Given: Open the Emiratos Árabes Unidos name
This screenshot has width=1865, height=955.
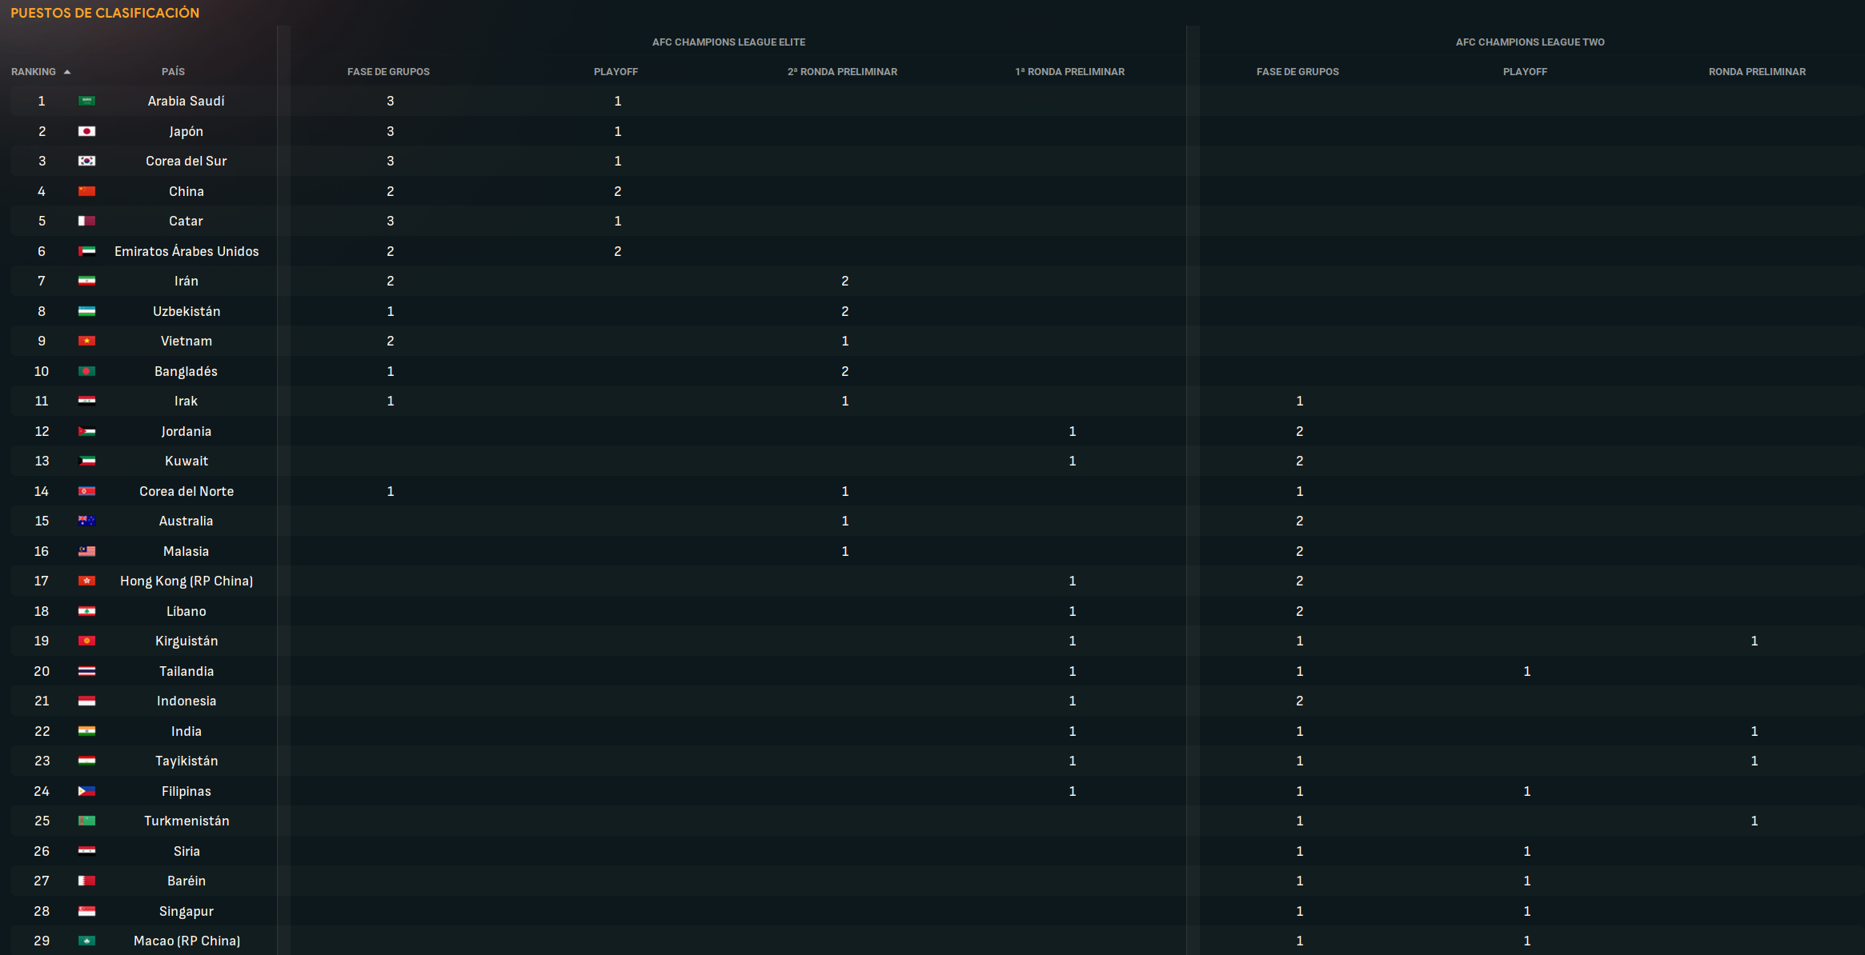Looking at the screenshot, I should coord(186,251).
